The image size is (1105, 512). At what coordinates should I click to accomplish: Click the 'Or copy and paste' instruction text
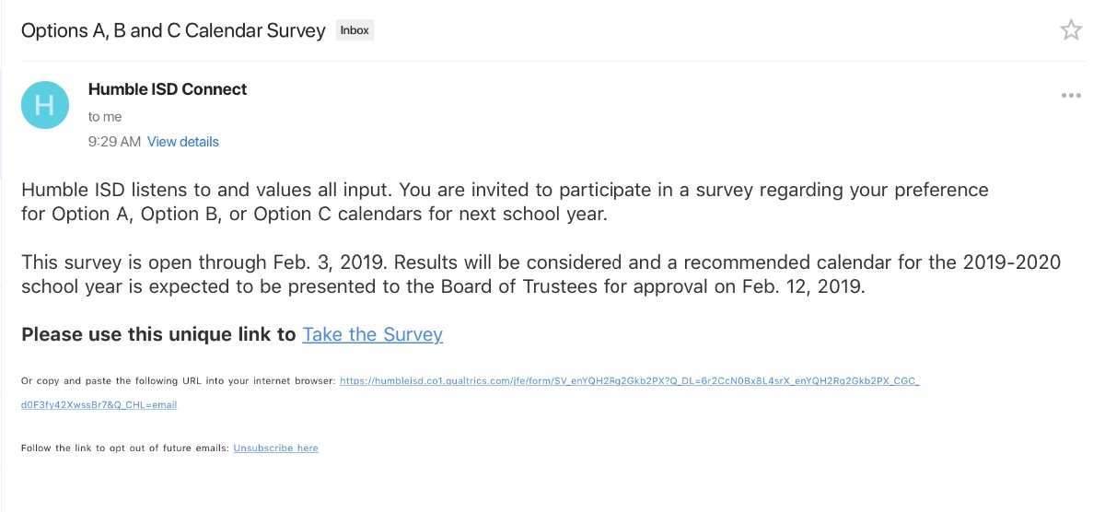tap(178, 380)
